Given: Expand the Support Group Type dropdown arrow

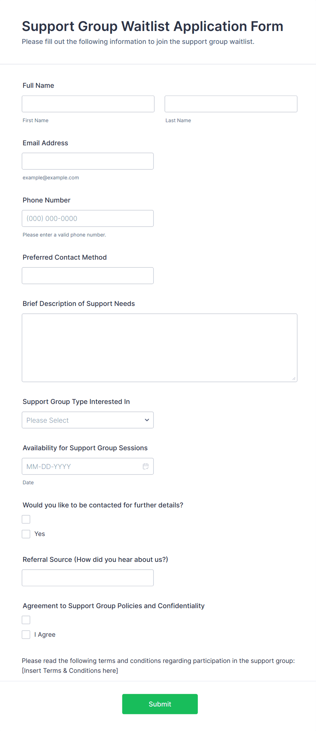Looking at the screenshot, I should point(147,420).
